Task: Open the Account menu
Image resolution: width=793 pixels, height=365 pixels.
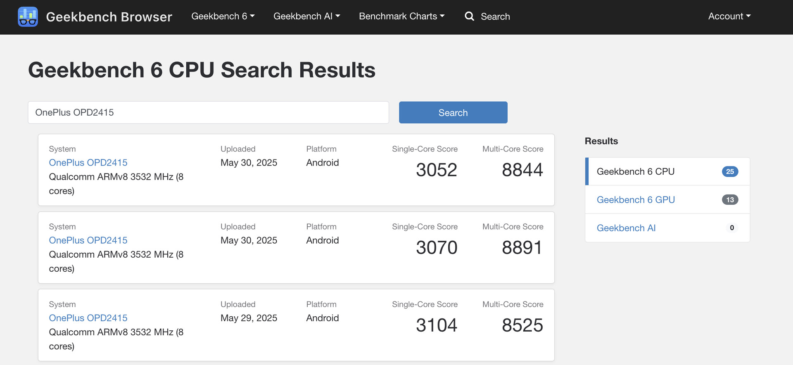Action: pyautogui.click(x=729, y=17)
